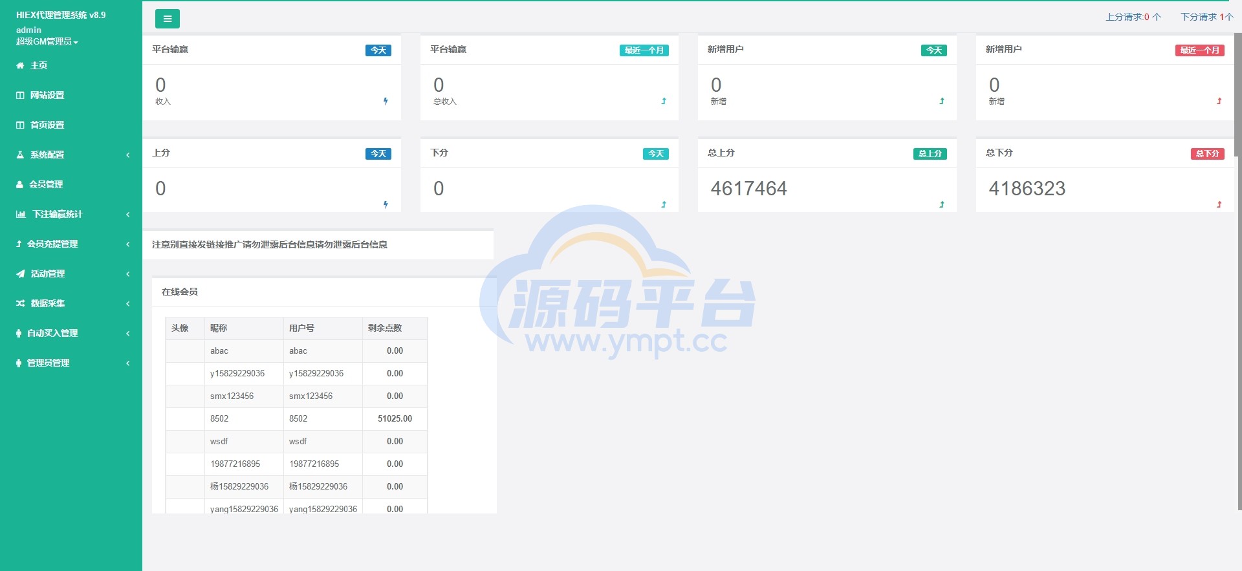This screenshot has height=571, width=1242.
Task: Click the 活动管理 paper-plane icon
Action: point(20,274)
